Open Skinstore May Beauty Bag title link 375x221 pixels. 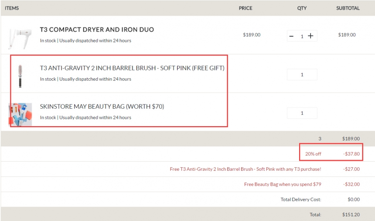pos(102,107)
